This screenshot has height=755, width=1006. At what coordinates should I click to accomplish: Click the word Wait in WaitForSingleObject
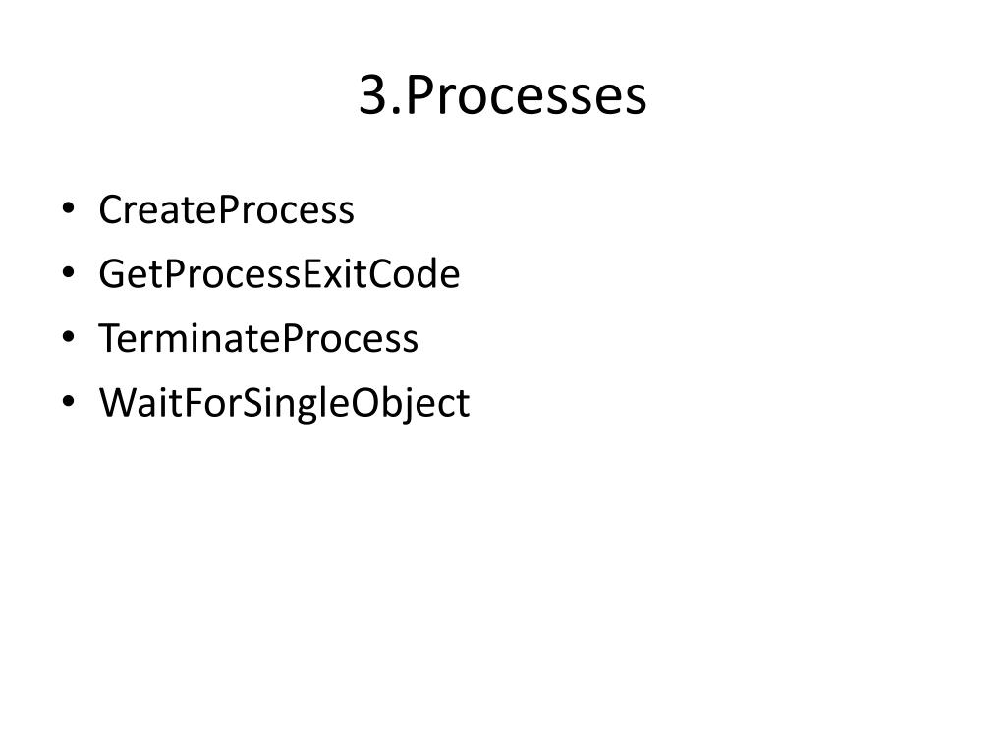coord(140,402)
